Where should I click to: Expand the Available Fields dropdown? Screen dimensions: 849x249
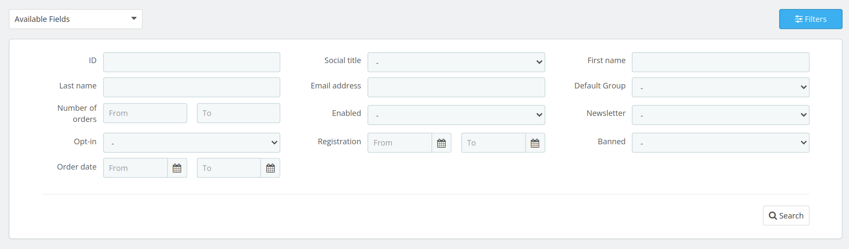tap(76, 19)
